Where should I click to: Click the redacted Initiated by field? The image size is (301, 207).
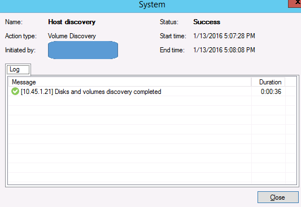(83, 50)
